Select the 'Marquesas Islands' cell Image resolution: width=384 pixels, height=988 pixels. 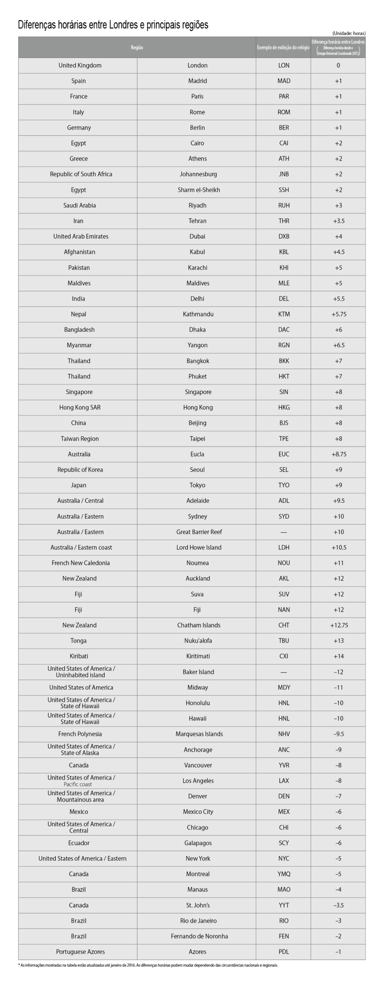tap(199, 734)
